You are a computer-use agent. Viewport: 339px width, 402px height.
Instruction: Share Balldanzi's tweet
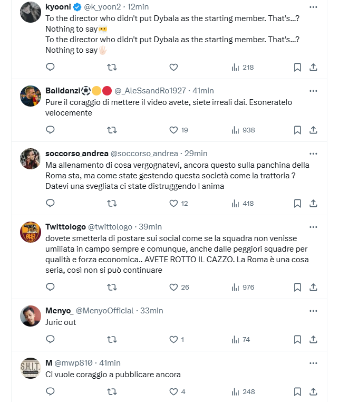coord(313,130)
